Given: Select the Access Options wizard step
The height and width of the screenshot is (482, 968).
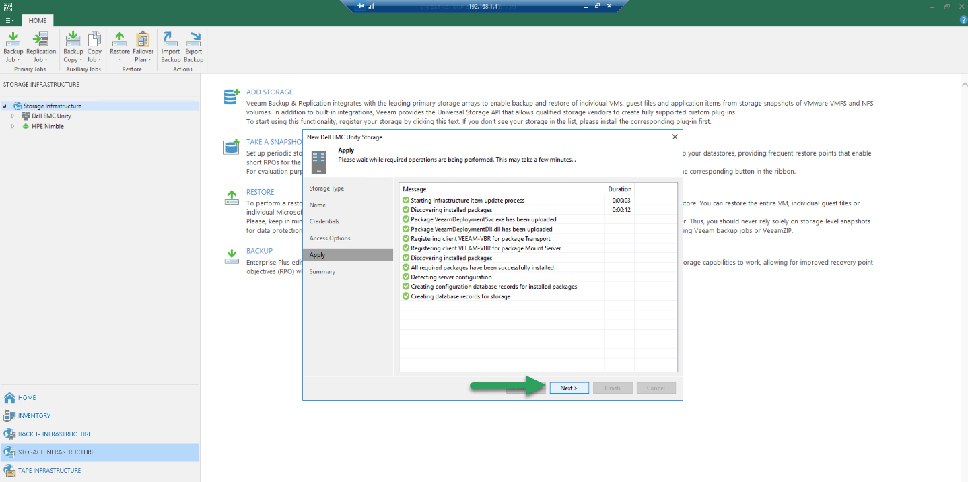Looking at the screenshot, I should click(x=348, y=238).
